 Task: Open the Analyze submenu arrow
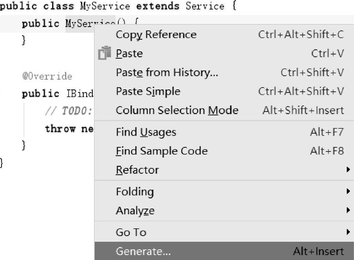348,211
